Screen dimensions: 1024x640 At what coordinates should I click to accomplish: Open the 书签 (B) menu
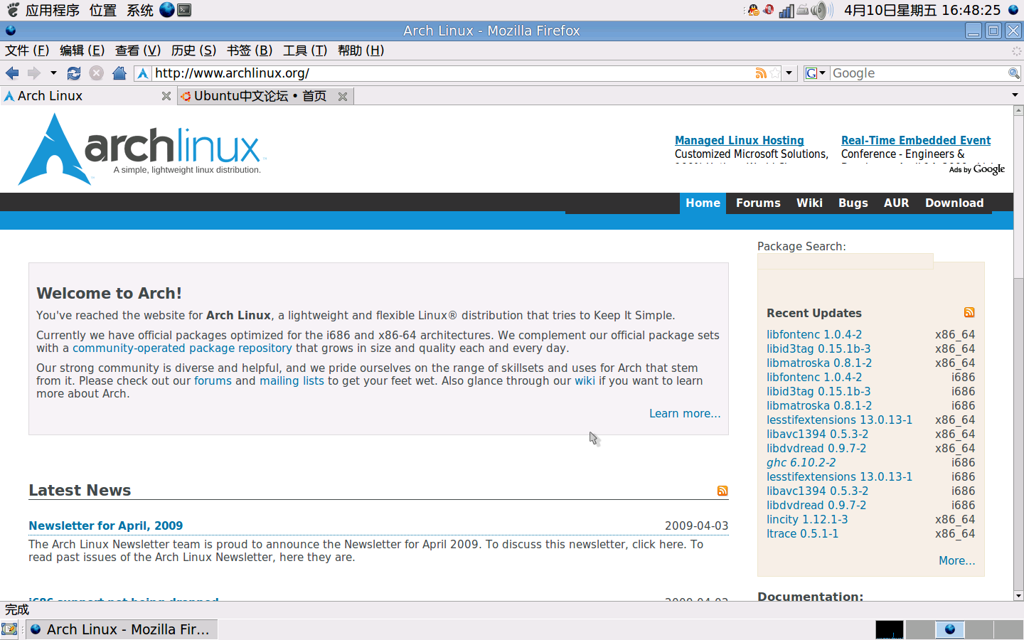click(250, 50)
